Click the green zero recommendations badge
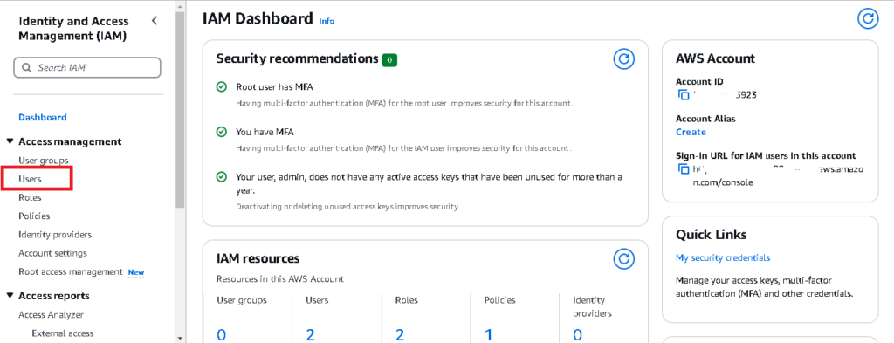 point(389,59)
